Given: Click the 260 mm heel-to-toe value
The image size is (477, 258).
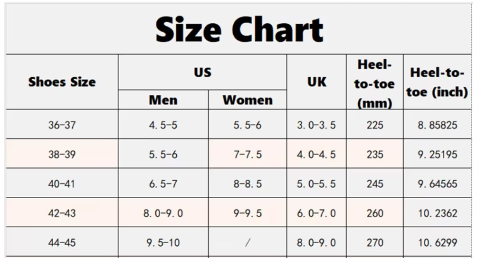Looking at the screenshot, I should (x=375, y=213).
